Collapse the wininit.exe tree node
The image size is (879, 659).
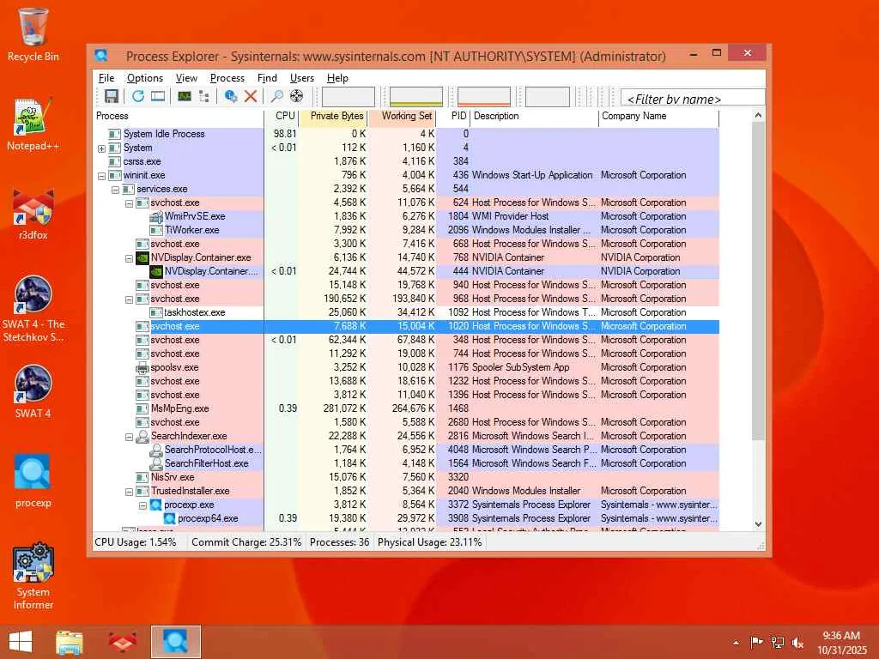pos(101,176)
